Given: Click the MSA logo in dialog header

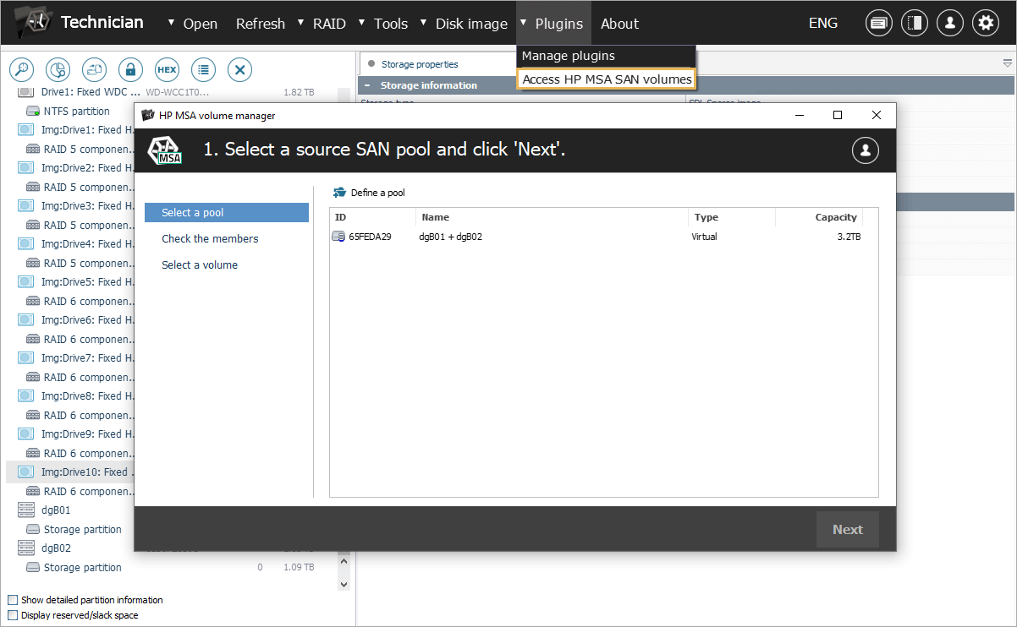Looking at the screenshot, I should tap(164, 150).
